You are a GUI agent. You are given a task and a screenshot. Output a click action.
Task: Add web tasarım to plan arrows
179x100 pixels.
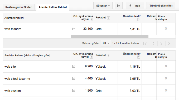pyautogui.click(x=166, y=28)
